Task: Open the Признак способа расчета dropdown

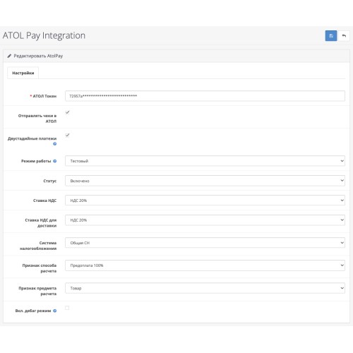Action: (x=205, y=265)
